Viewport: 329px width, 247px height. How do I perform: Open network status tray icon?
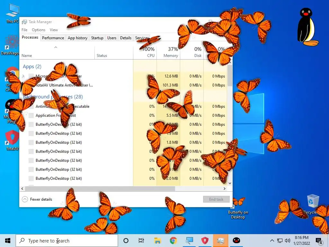point(280,241)
